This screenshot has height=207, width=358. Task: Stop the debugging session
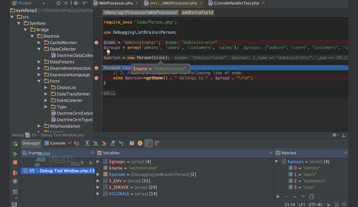[15, 163]
